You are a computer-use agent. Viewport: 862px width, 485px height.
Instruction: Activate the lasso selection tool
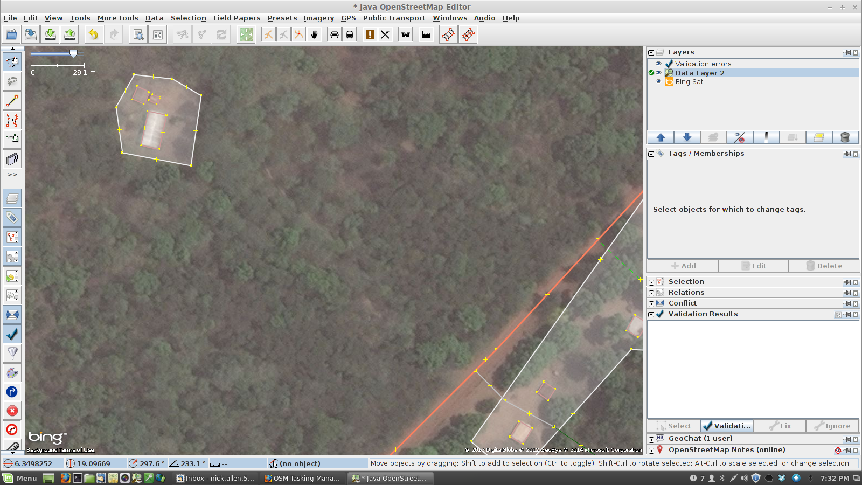pyautogui.click(x=12, y=81)
